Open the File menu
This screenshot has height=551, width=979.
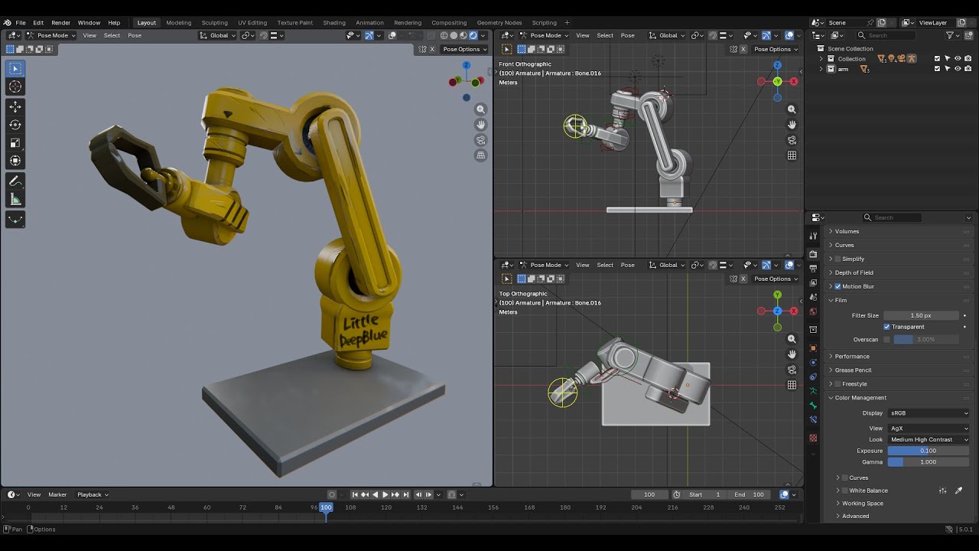coord(21,22)
